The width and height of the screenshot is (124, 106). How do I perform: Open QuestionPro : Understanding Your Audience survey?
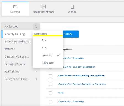tap(82, 76)
